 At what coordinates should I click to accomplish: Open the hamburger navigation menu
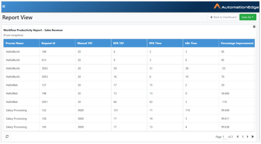click(x=4, y=6)
